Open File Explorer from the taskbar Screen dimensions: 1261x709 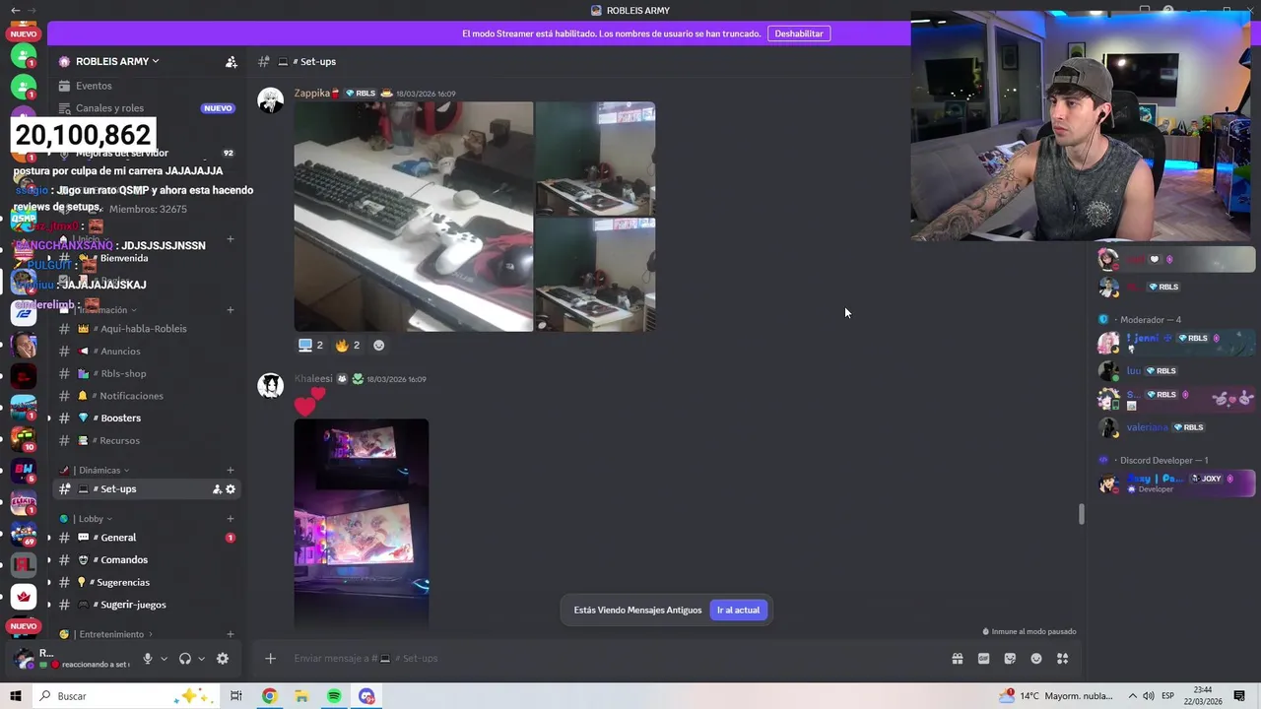coord(301,696)
